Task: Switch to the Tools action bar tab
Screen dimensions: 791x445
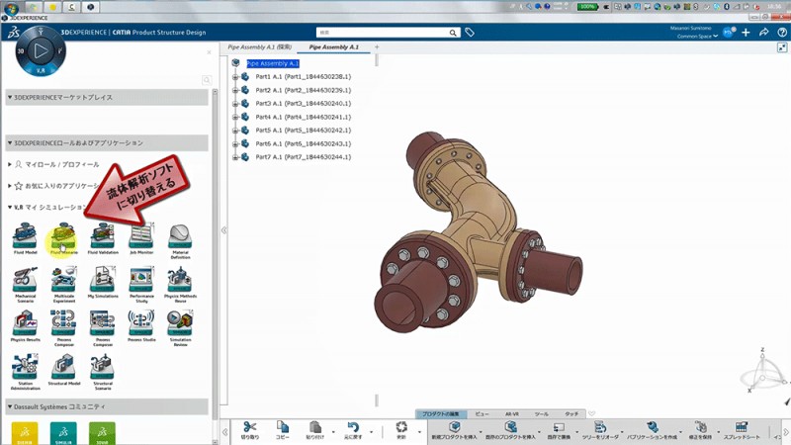Action: pos(541,413)
